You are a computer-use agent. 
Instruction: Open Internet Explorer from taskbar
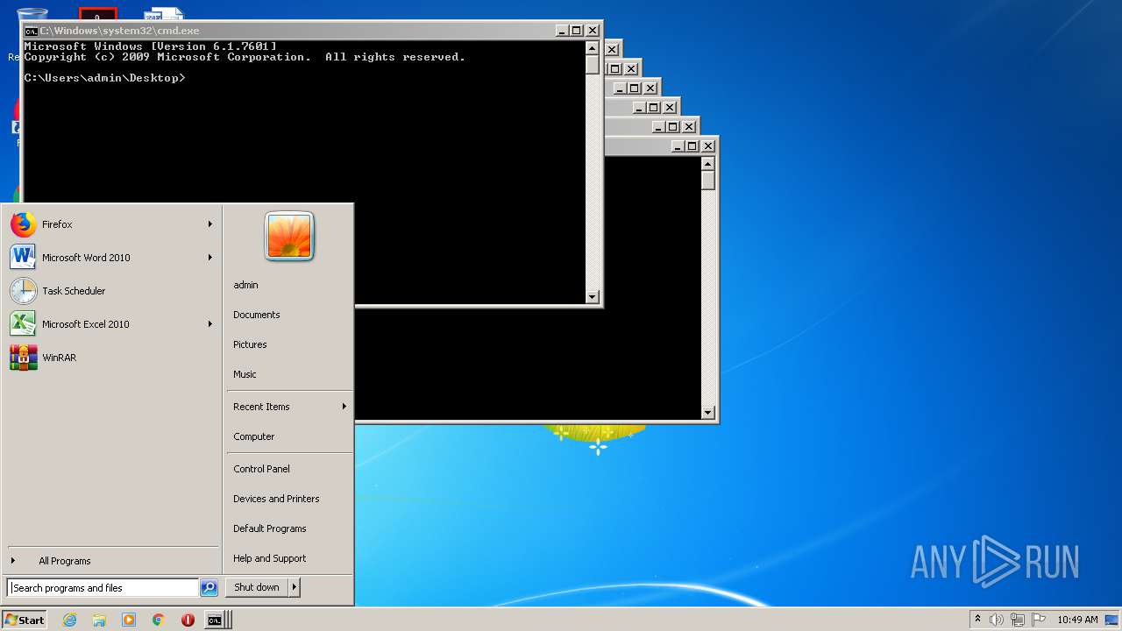pos(69,620)
